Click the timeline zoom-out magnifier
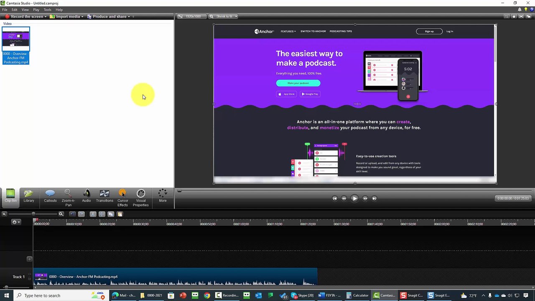The image size is (535, 301). (4, 214)
